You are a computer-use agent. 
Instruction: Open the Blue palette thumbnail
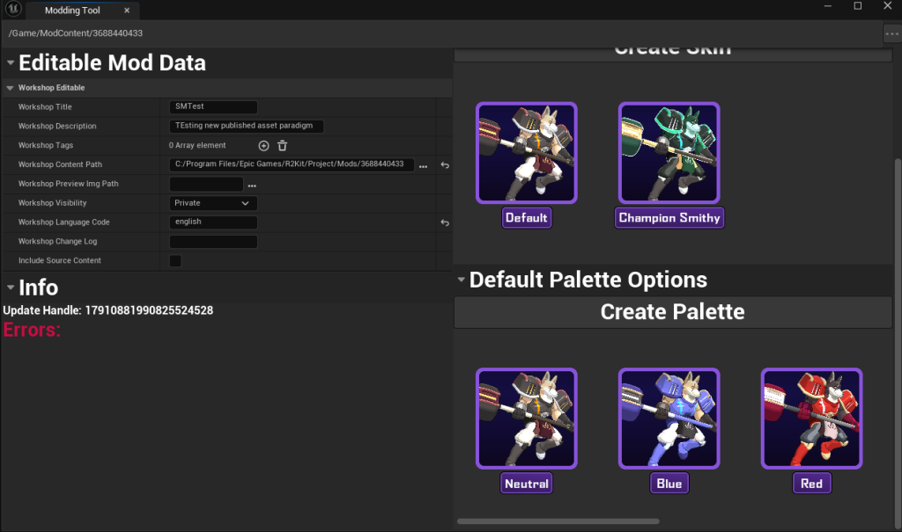[669, 419]
